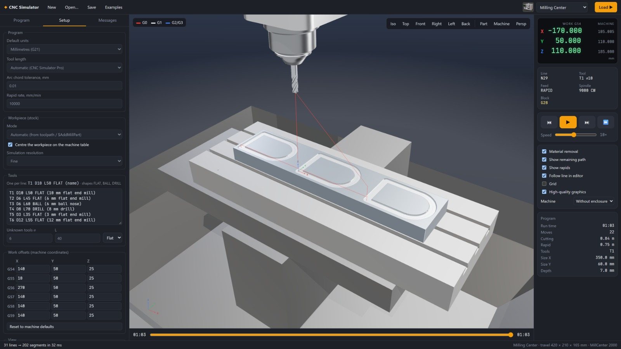The image size is (621, 349).
Task: Toggle Show rapids checkbox
Action: 544,168
